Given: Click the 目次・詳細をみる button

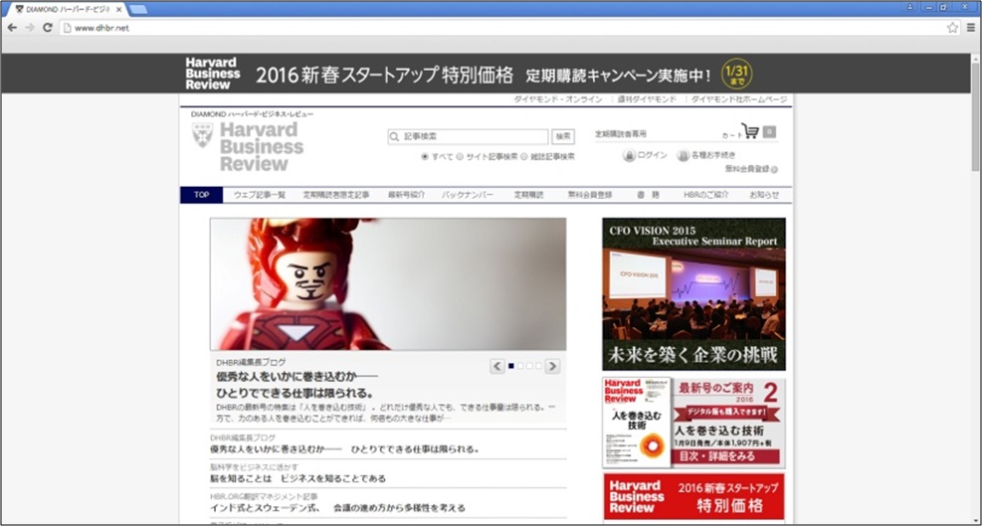Looking at the screenshot, I should click(726, 456).
